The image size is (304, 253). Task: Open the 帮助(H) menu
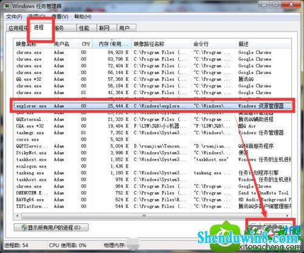[x=83, y=16]
